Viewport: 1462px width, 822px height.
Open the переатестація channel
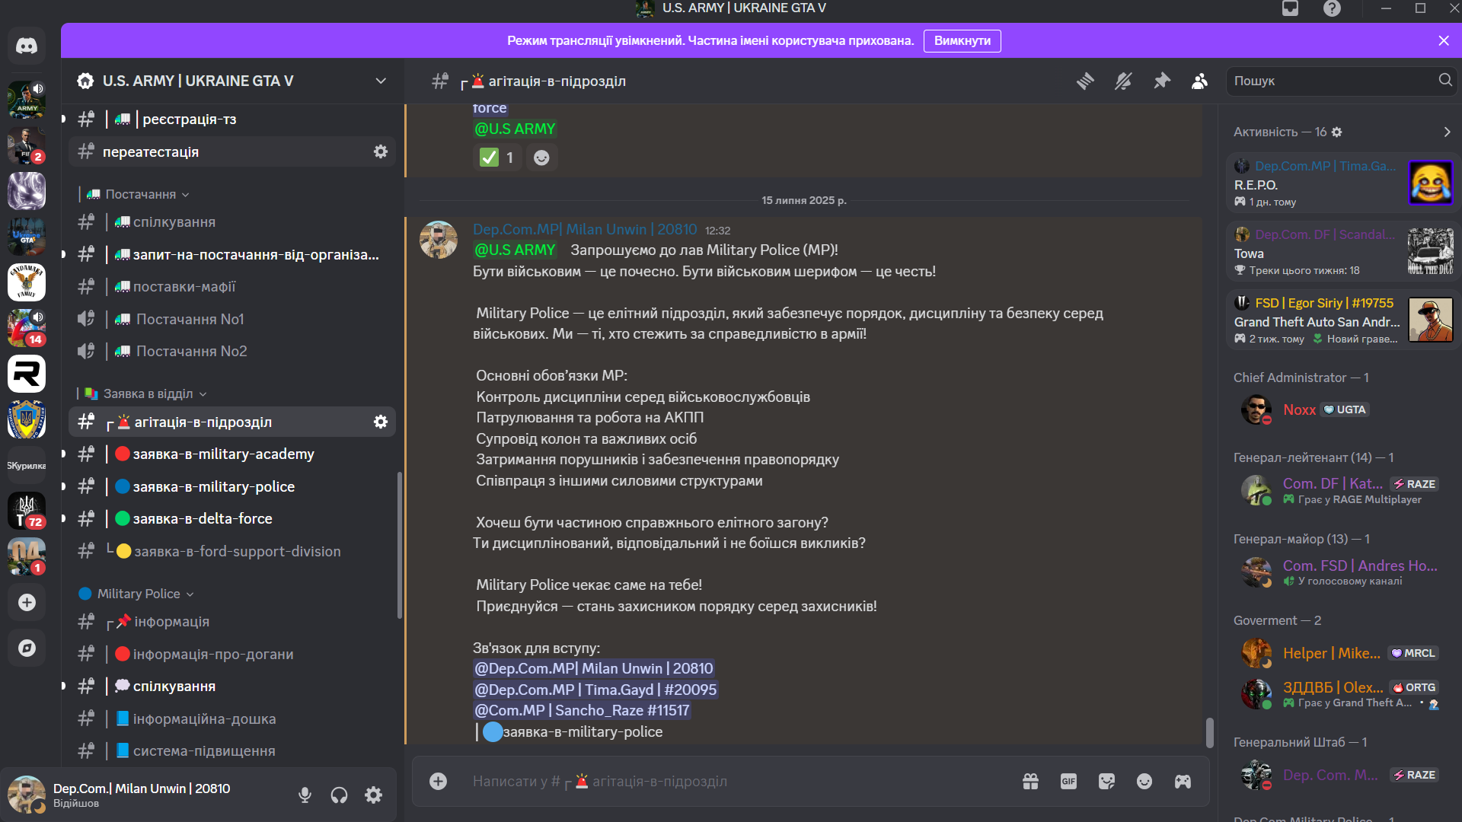pyautogui.click(x=232, y=151)
